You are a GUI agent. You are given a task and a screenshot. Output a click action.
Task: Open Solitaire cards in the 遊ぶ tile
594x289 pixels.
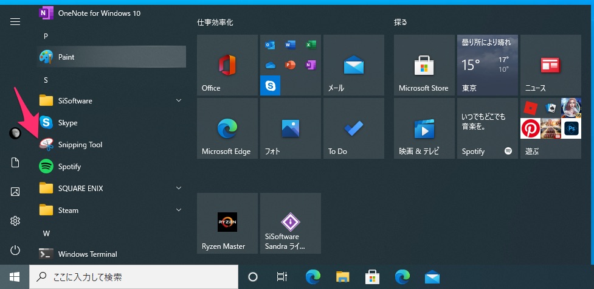click(x=550, y=108)
